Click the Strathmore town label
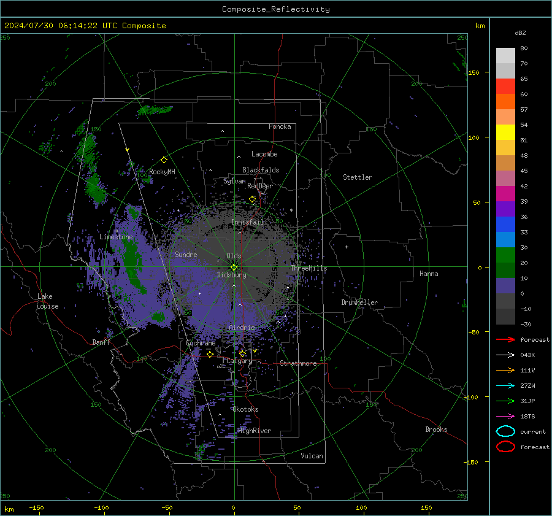This screenshot has width=552, height=516. tap(299, 363)
